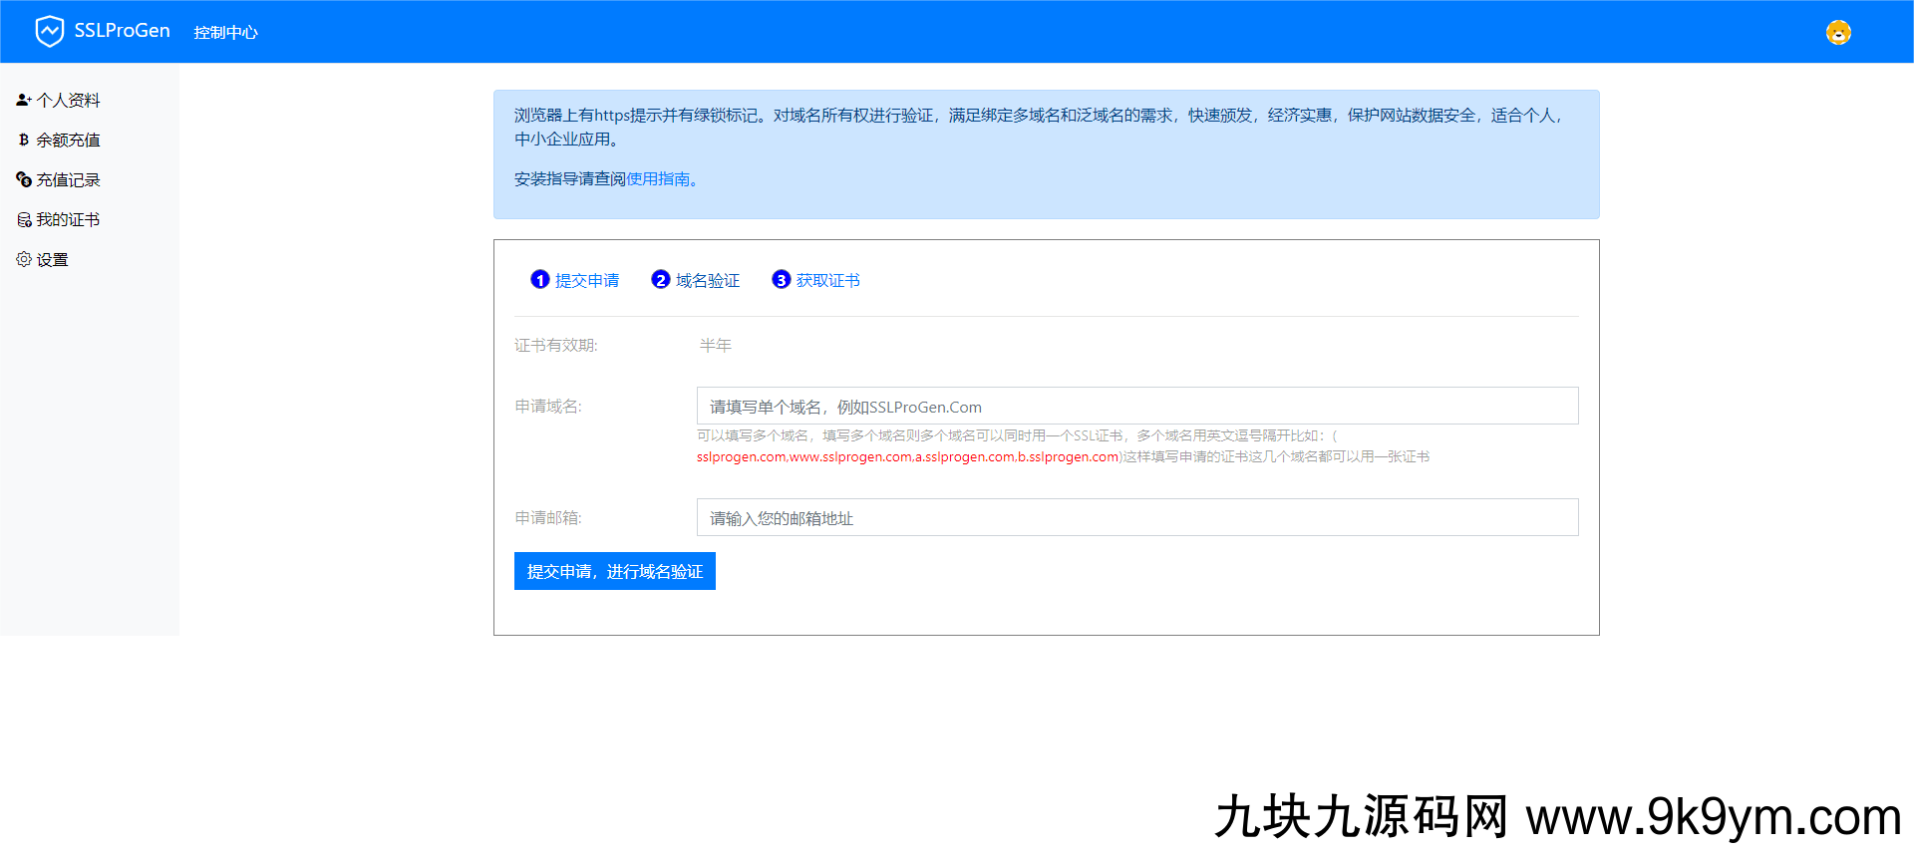
Task: Go to the 获取证书 step tab
Action: click(x=827, y=281)
